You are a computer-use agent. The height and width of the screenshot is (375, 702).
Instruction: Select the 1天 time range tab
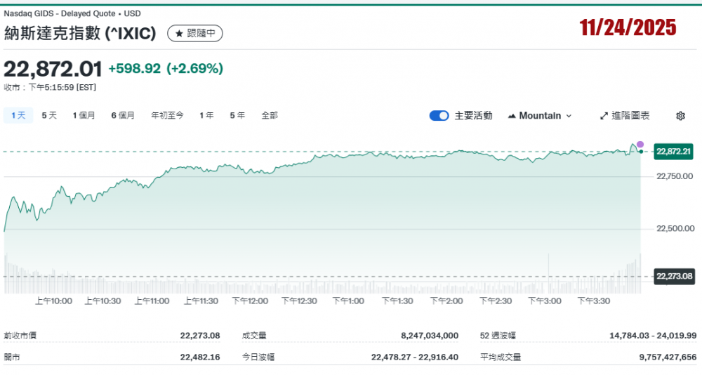18,115
